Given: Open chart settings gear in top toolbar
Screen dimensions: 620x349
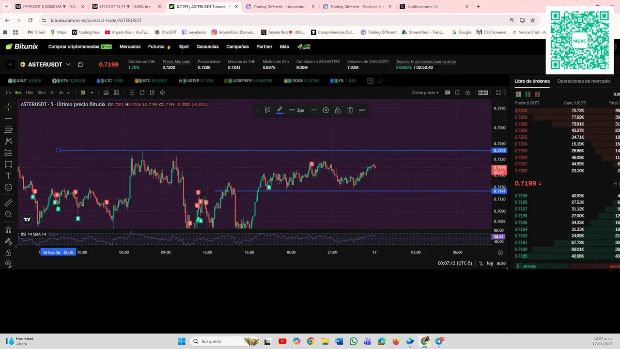Looking at the screenshot, I should [162, 93].
